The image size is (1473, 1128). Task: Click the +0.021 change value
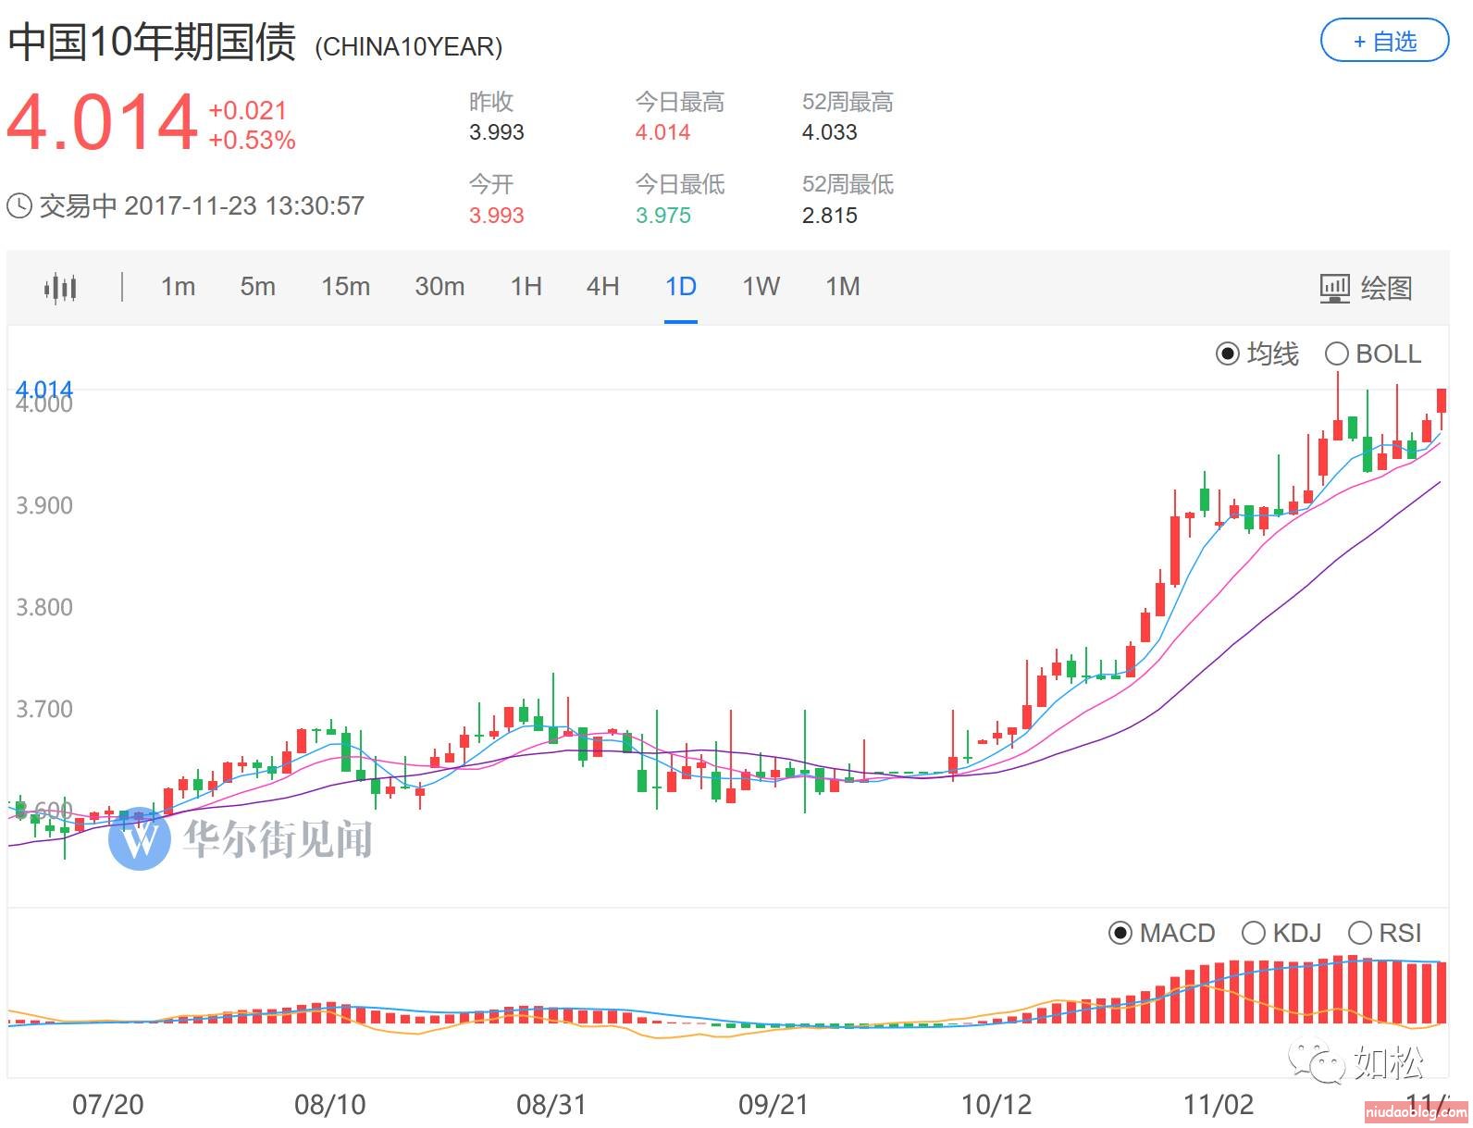coord(247,111)
